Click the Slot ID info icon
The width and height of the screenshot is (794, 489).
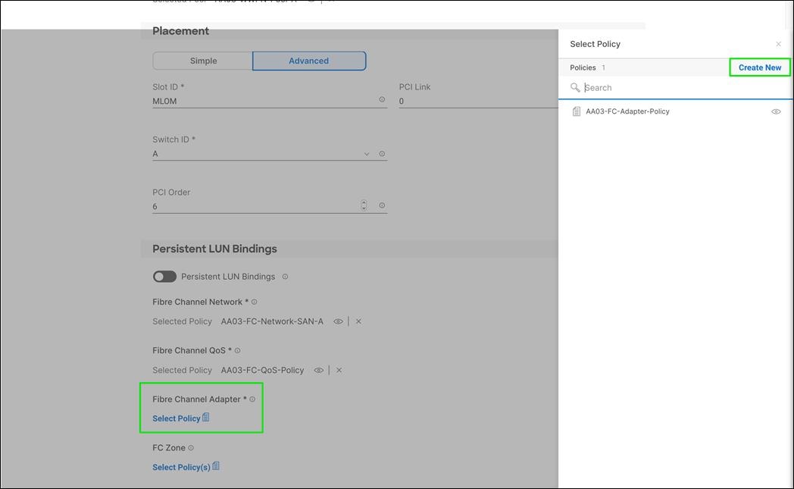coord(382,100)
